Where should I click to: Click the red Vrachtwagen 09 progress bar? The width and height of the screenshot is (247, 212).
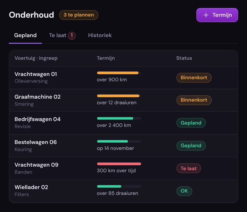pos(119,164)
